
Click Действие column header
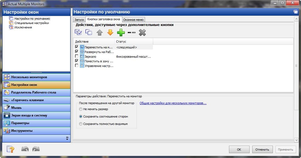pos(94,42)
